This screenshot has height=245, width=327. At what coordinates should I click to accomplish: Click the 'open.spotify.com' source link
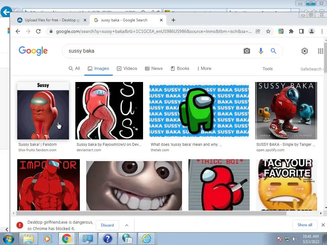(270, 150)
